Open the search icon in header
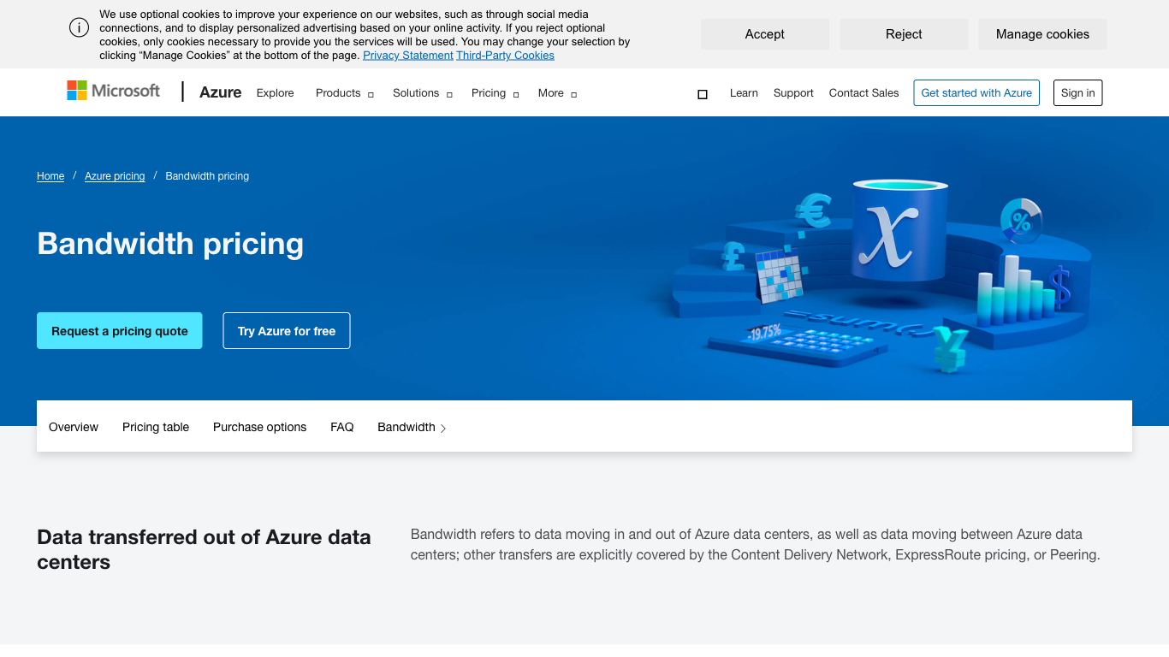Viewport: 1169px width, 657px height. [703, 94]
